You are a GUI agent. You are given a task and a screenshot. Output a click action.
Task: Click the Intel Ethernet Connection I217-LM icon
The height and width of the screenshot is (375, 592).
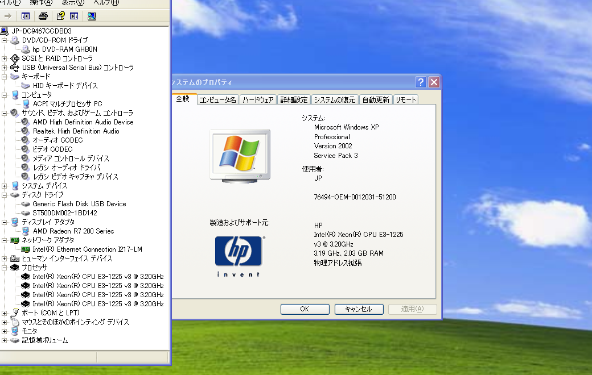25,249
